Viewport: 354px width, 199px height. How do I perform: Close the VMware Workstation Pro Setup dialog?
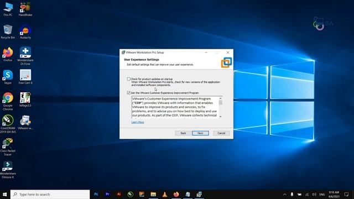(x=228, y=53)
